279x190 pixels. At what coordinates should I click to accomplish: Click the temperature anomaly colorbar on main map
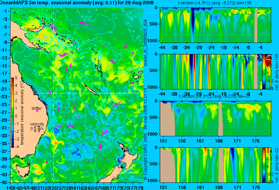click(13, 113)
